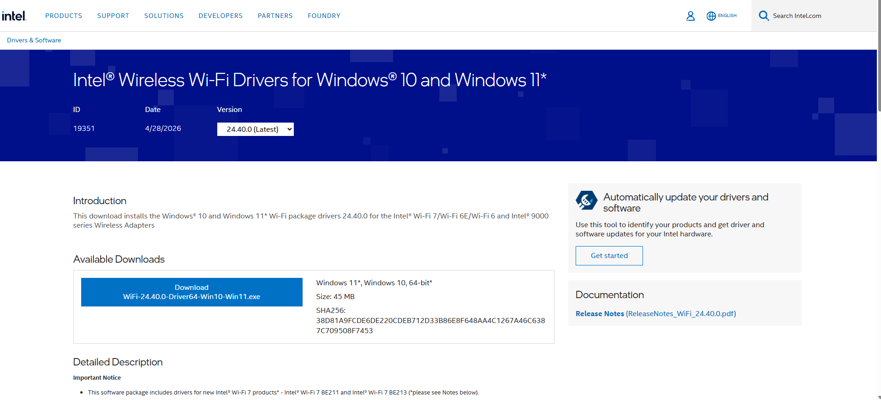Click the globe language icon

click(x=711, y=16)
